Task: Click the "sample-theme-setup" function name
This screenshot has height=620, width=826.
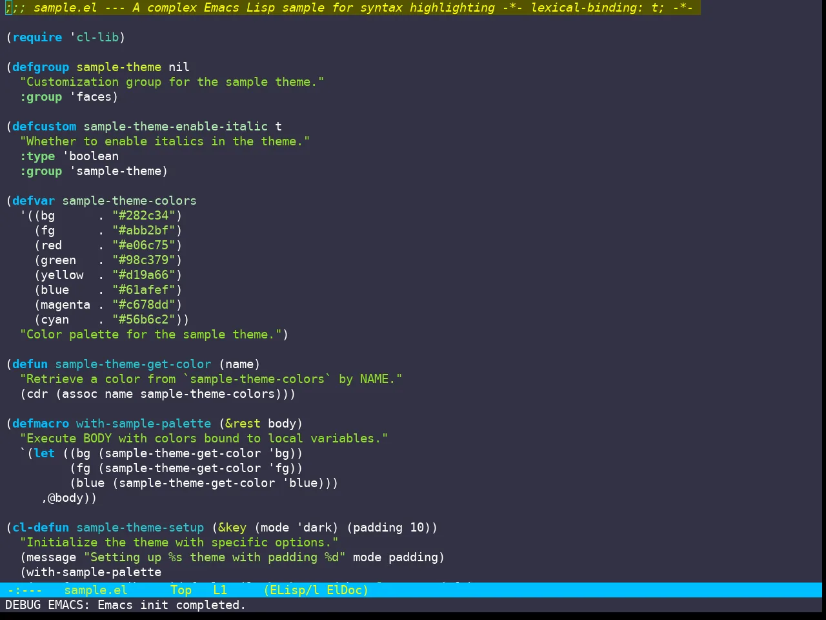Action: (x=140, y=528)
